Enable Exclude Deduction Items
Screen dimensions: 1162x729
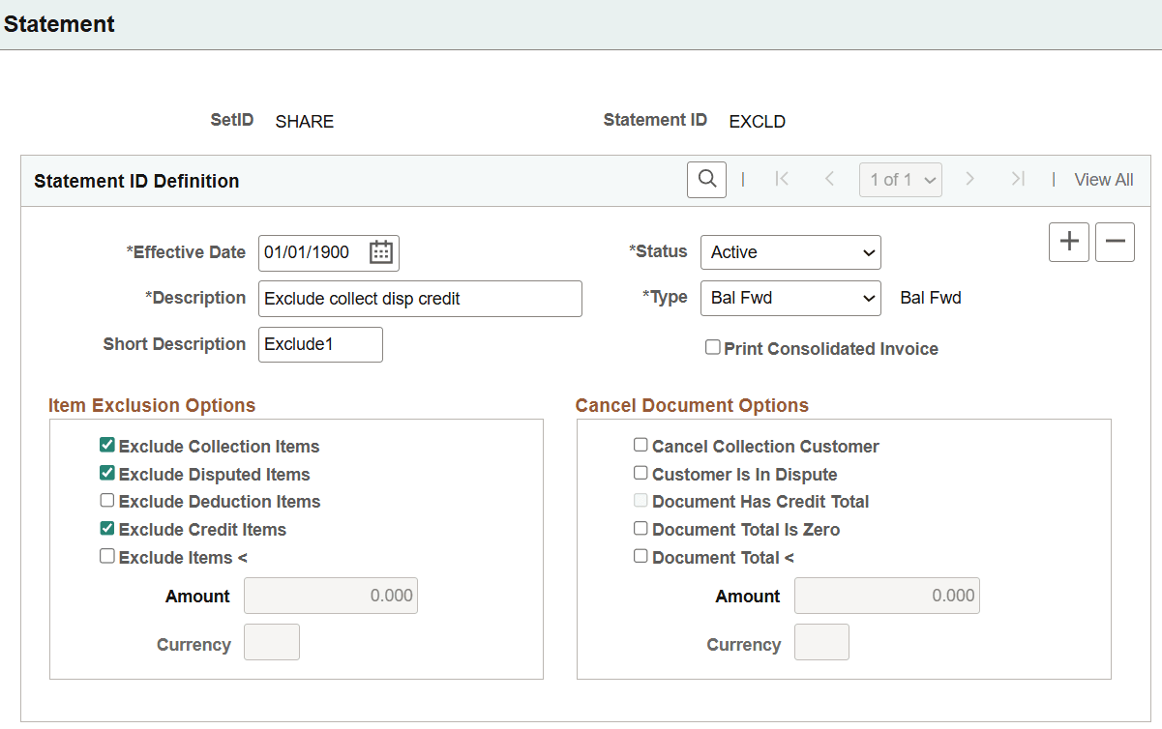pos(107,501)
